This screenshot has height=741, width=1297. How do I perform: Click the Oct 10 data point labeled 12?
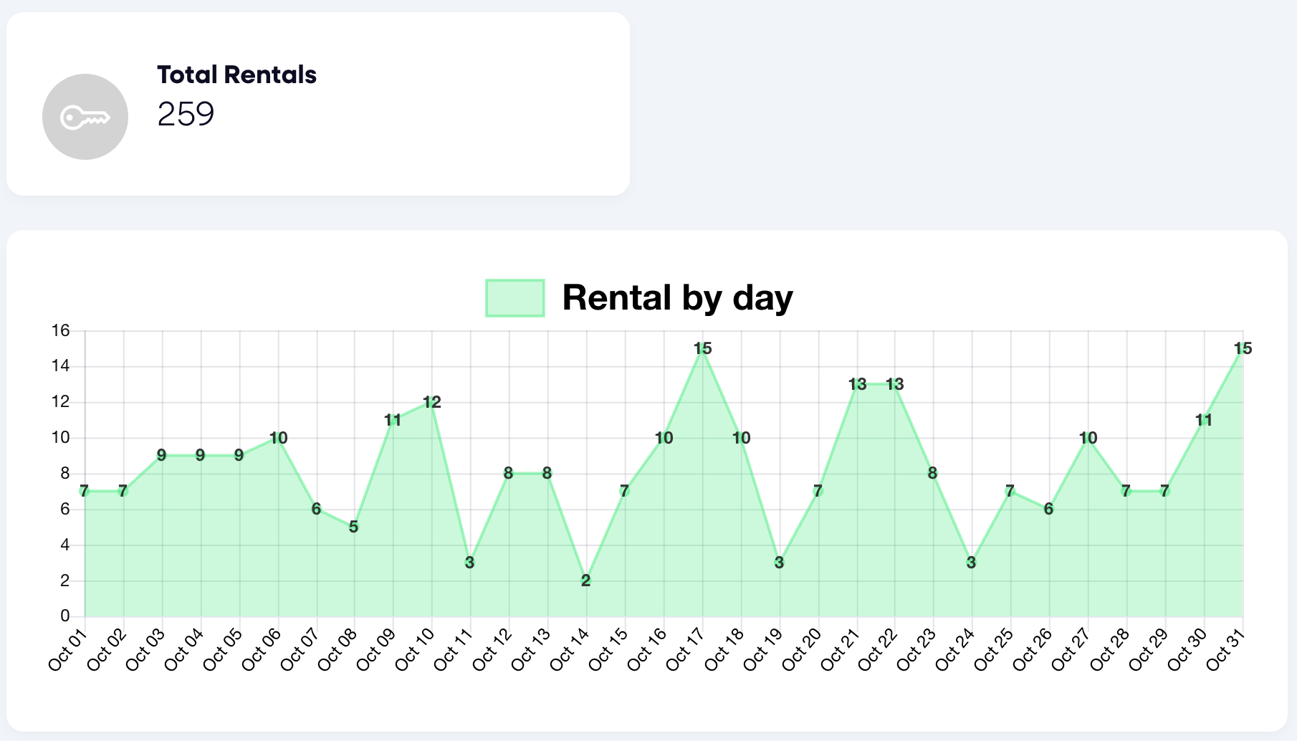click(x=432, y=403)
